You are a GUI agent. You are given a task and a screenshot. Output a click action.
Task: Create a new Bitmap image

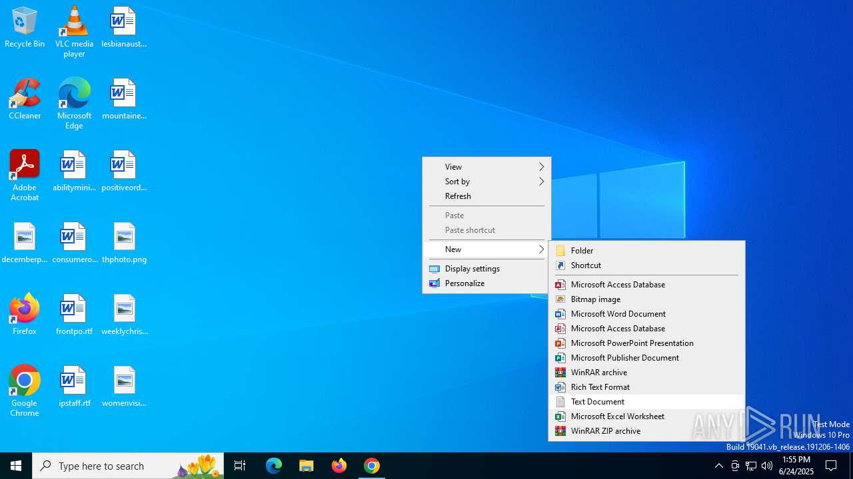pyautogui.click(x=646, y=299)
